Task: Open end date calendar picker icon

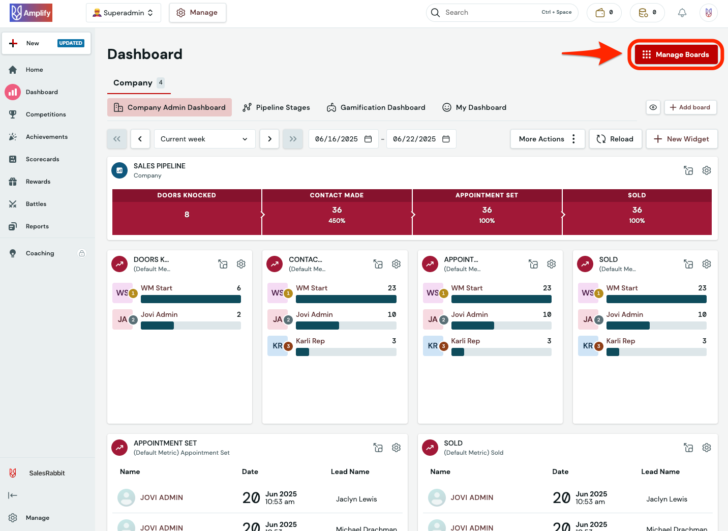Action: [446, 139]
